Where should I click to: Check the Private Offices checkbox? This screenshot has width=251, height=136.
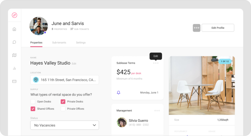click(x=63, y=109)
